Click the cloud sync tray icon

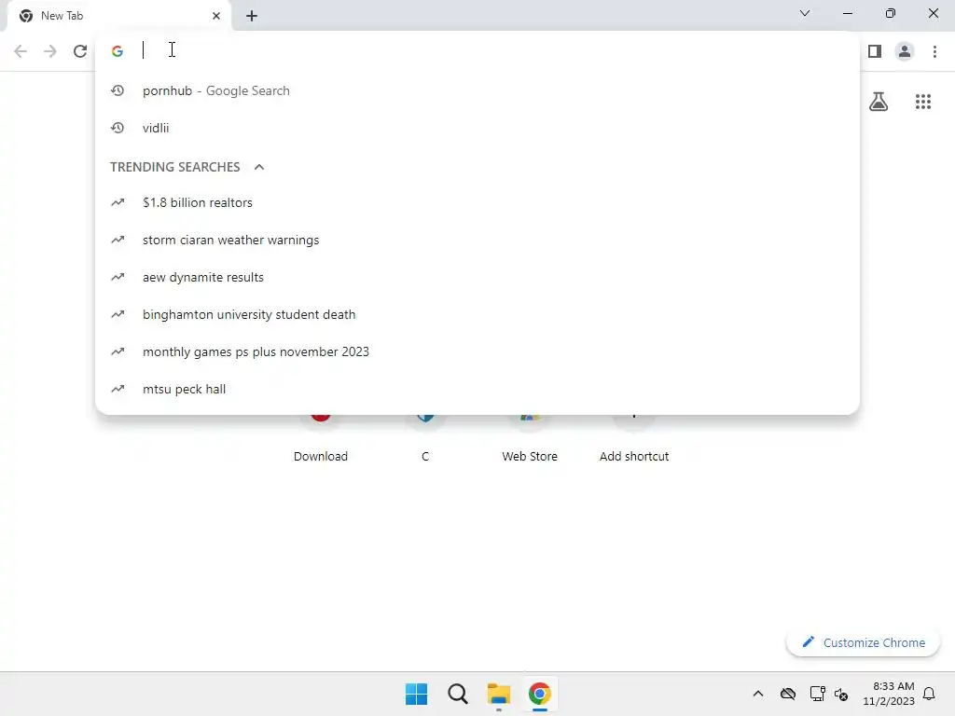(788, 694)
